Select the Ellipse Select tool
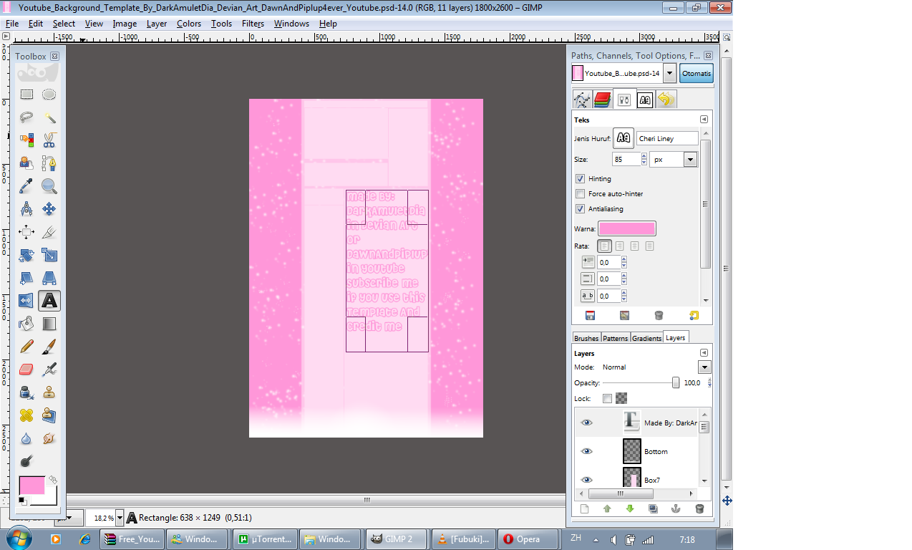The width and height of the screenshot is (912, 550). (49, 95)
